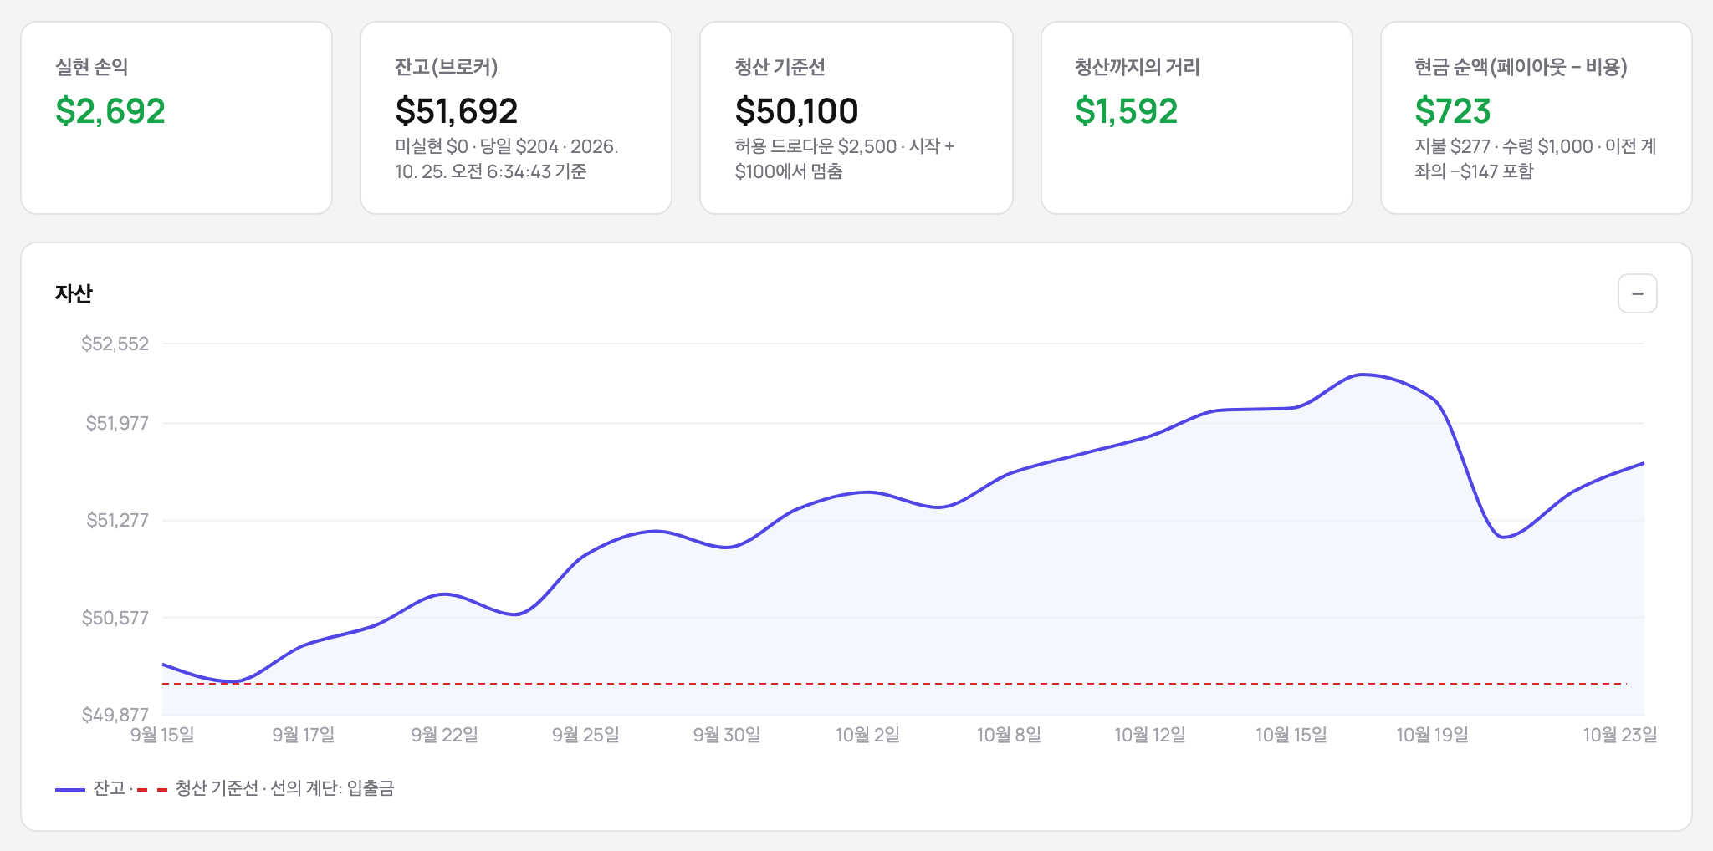Image resolution: width=1713 pixels, height=851 pixels.
Task: Click the 청산 기준선 card title
Action: tap(780, 67)
